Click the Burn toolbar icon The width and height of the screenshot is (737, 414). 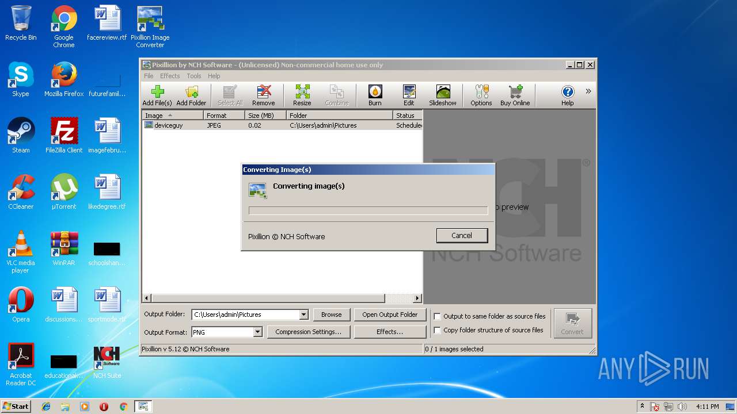(x=375, y=95)
